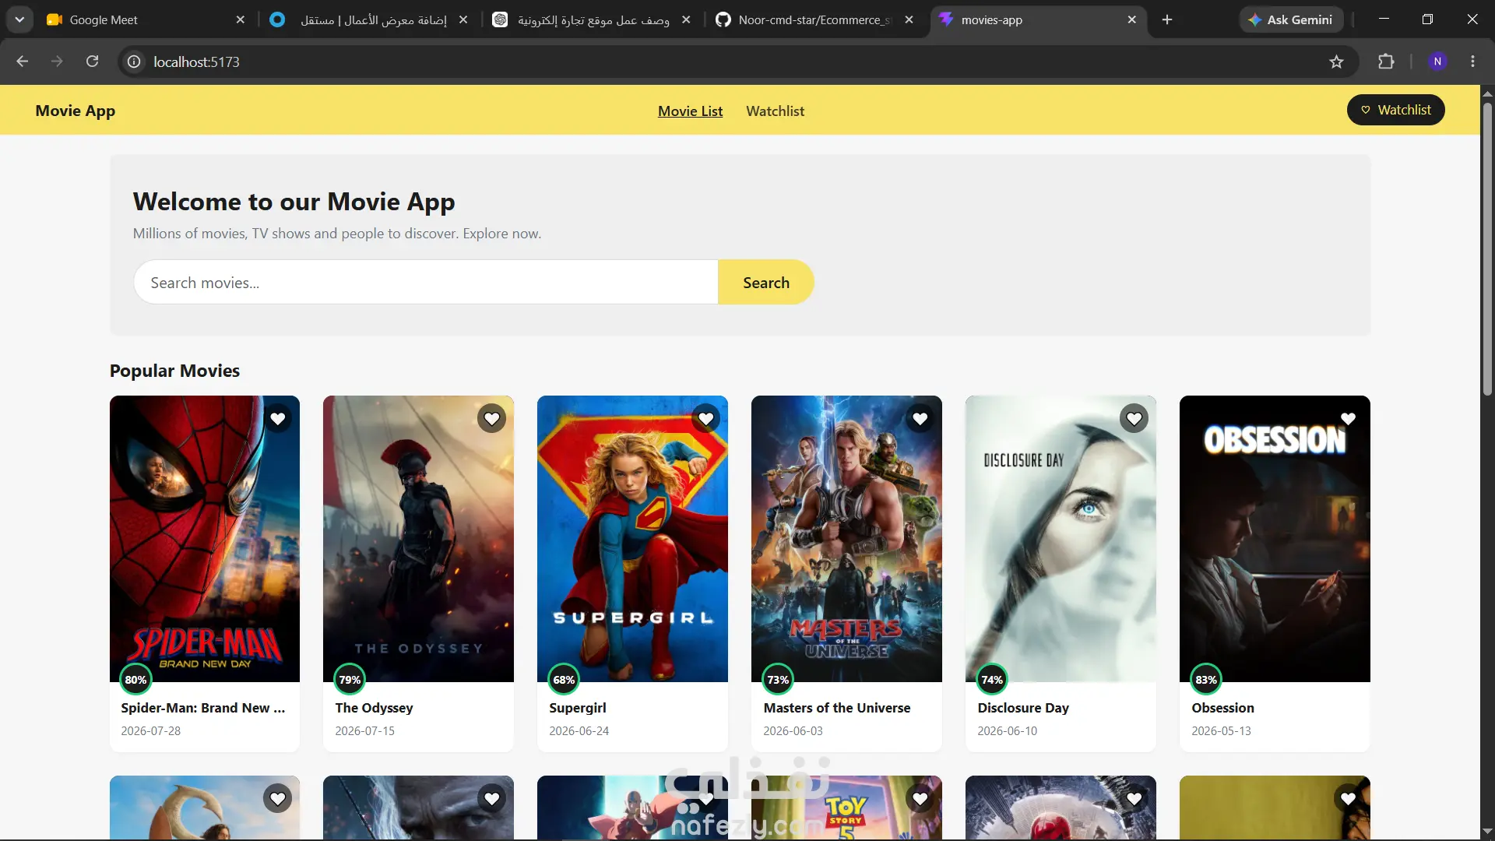Open the Chrome profile avatar N
1495x841 pixels.
pyautogui.click(x=1437, y=62)
